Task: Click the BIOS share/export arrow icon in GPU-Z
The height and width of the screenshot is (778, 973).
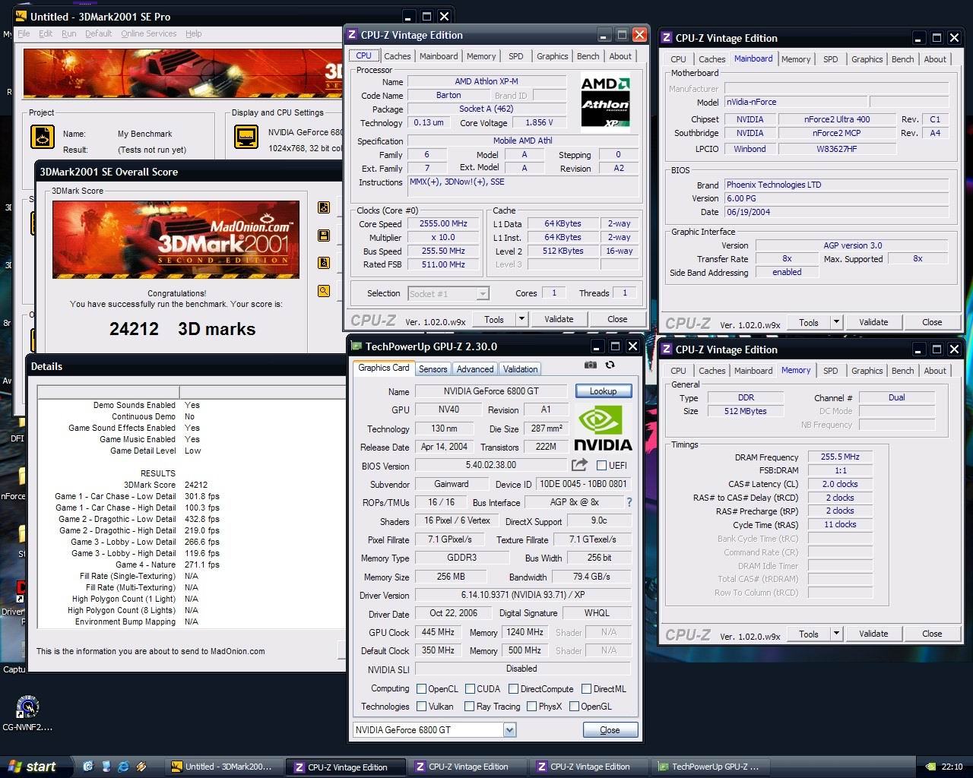Action: [580, 465]
